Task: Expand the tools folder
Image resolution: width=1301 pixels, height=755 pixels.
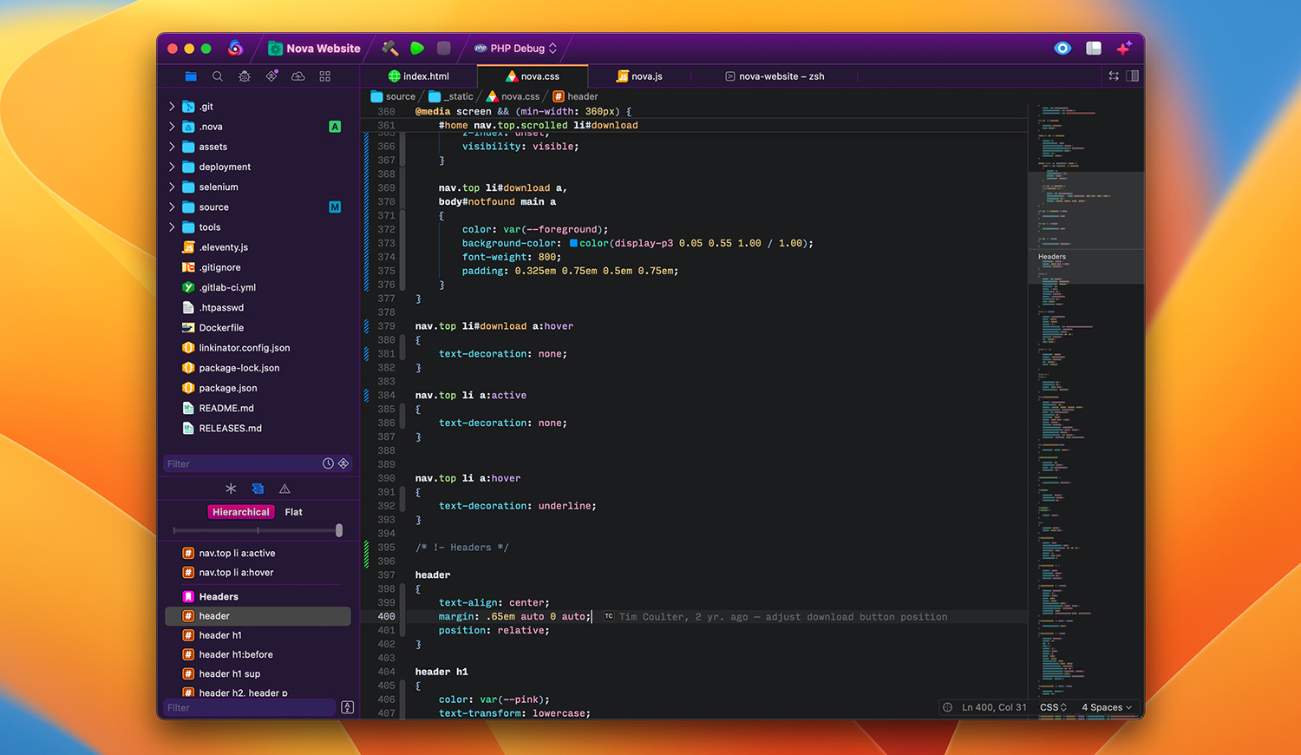Action: point(172,227)
